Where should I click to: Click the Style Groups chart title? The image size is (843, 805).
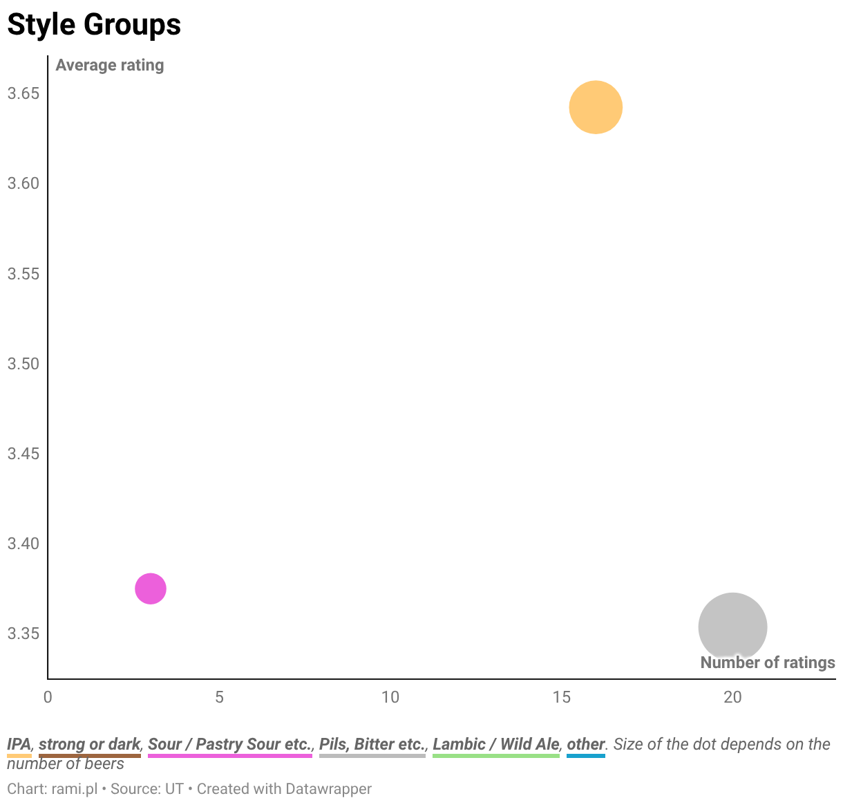click(94, 25)
